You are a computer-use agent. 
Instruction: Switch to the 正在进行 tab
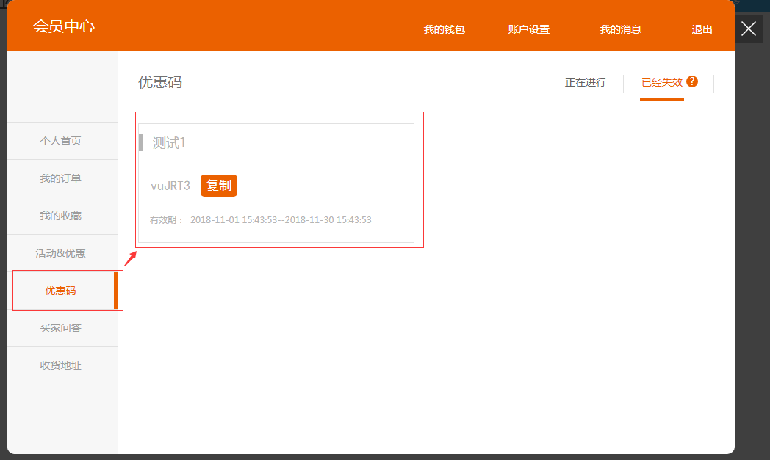585,82
